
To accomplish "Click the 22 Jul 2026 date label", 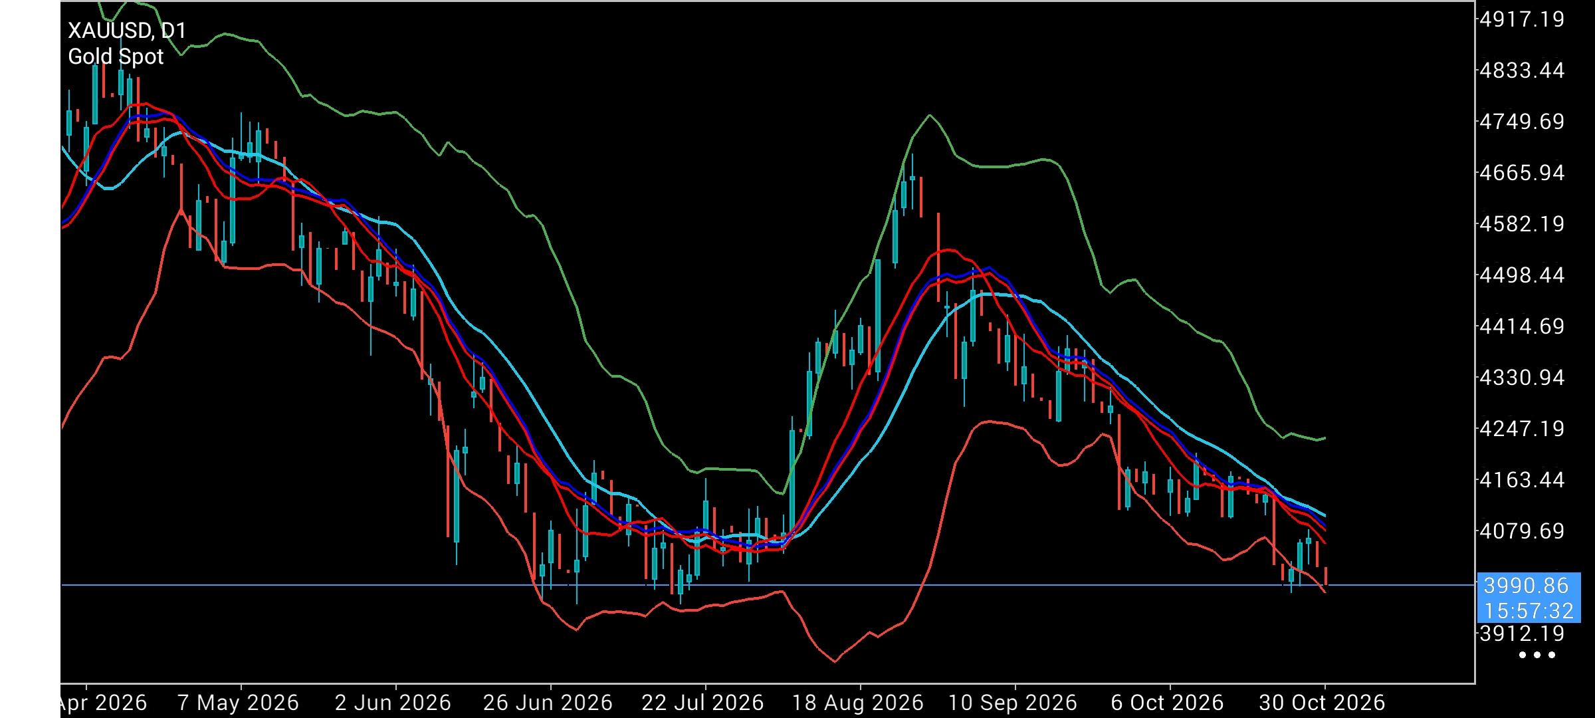I will (702, 703).
